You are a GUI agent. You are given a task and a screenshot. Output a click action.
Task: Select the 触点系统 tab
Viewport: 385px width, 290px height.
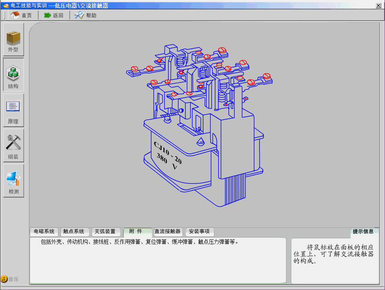pos(74,232)
